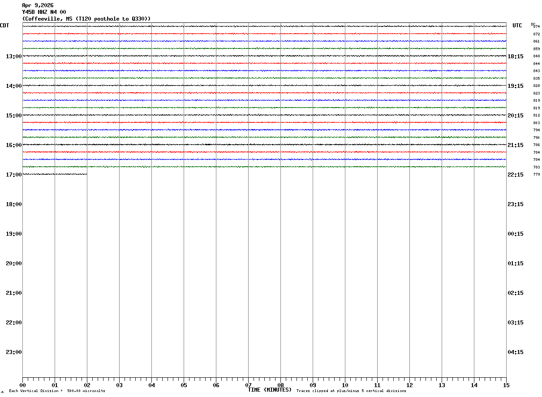Click the DC offset value '874'
Viewport: 542px width, 397px height.
click(x=537, y=27)
